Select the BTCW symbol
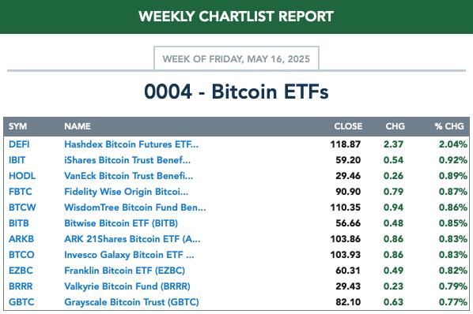473x314 pixels. pyautogui.click(x=22, y=207)
